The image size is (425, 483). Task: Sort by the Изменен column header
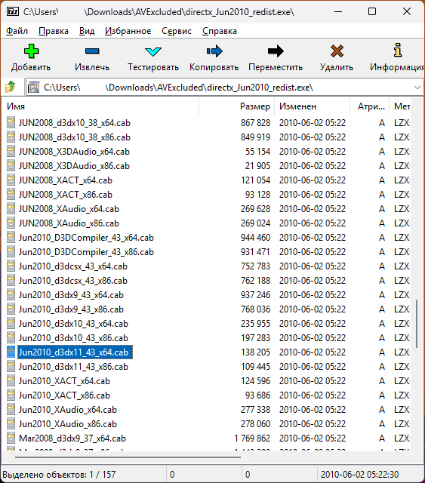[x=313, y=106]
